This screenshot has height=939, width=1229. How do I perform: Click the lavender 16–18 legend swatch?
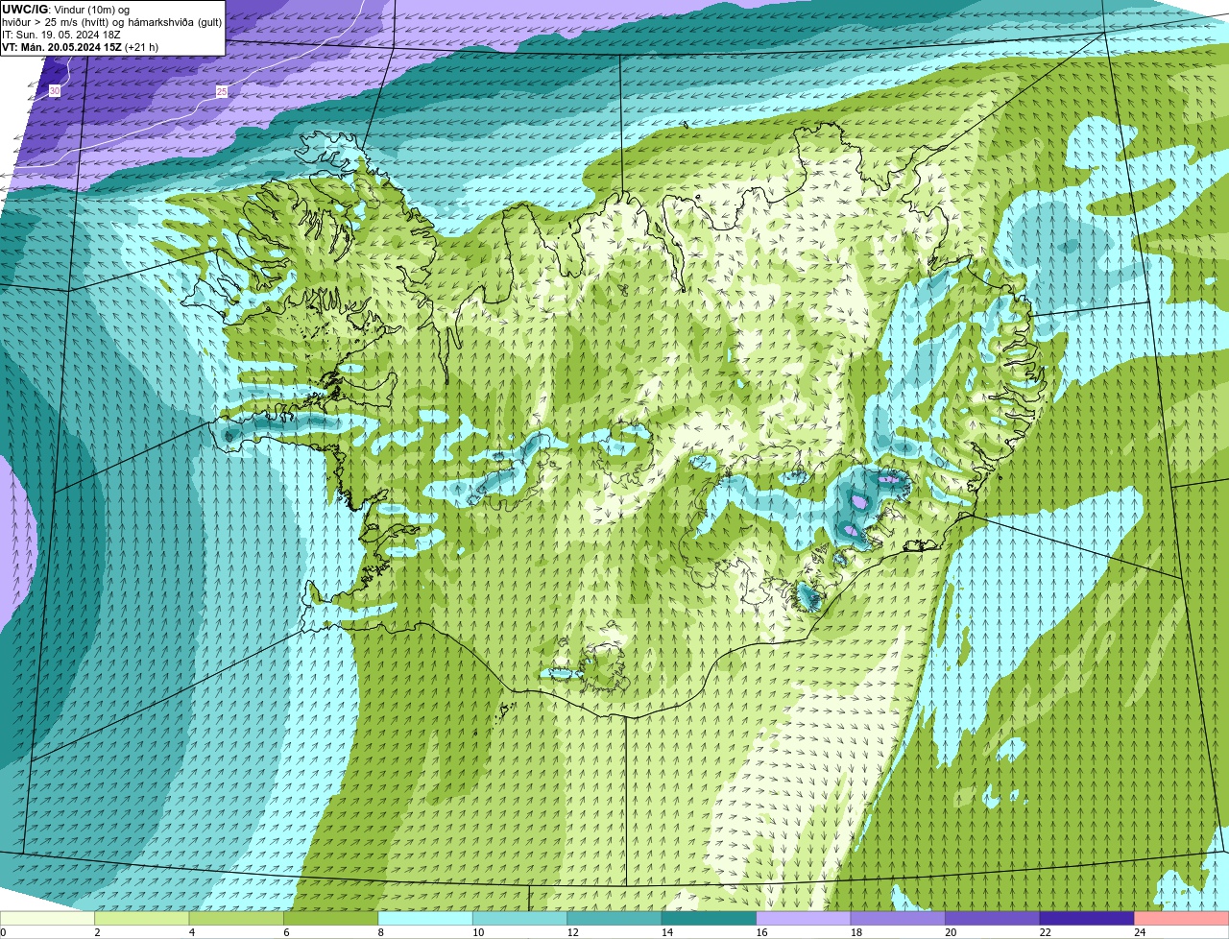coord(805,919)
